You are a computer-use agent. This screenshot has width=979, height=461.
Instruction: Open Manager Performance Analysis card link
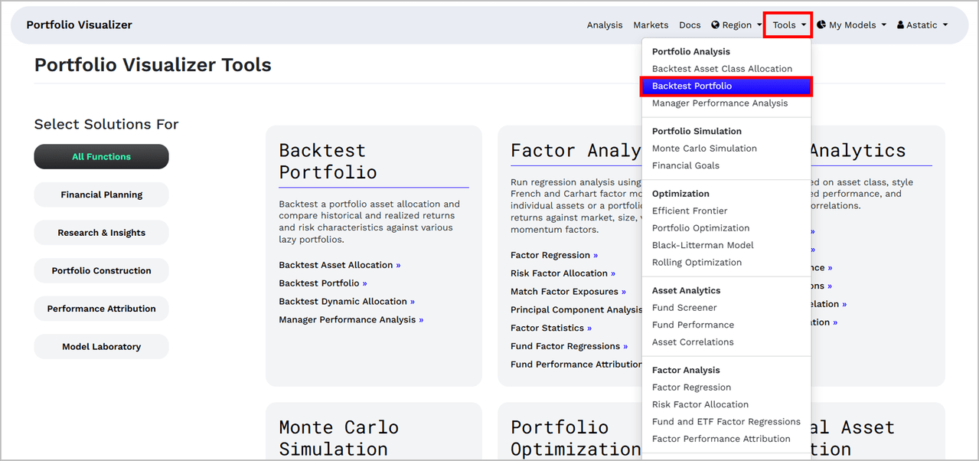pyautogui.click(x=351, y=320)
